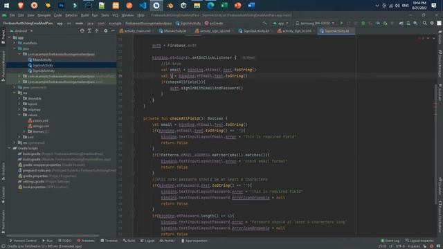Click Collapse All icon in Project panel
443x249 pixels.
click(x=97, y=30)
